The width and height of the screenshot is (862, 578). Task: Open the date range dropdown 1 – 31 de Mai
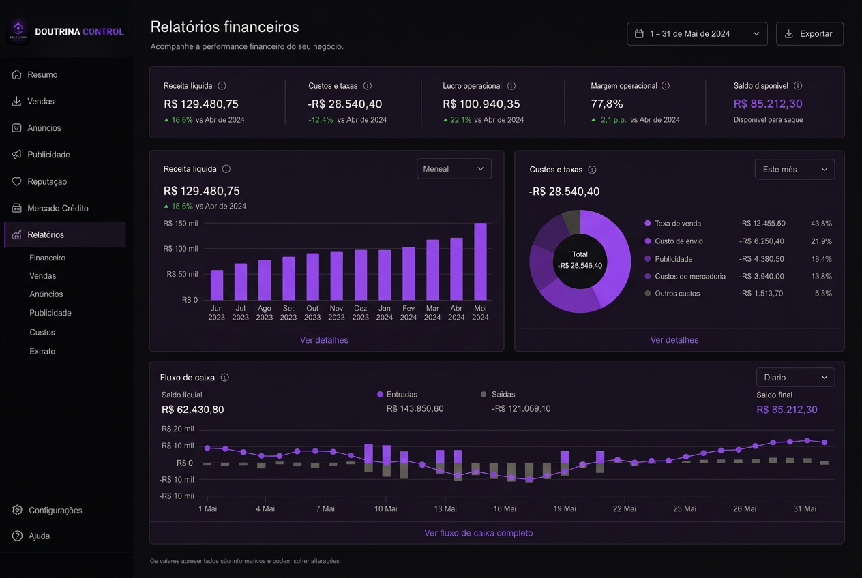697,33
